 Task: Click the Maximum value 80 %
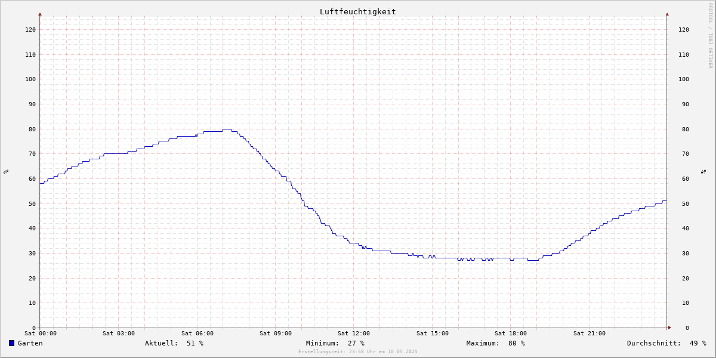(516, 343)
